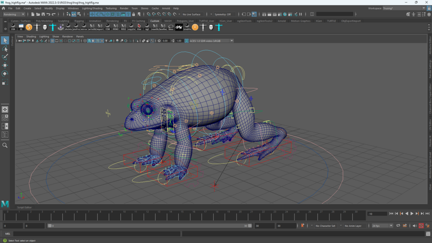The image size is (432, 243).
Task: Open the ACES 1.0 SDR-video view transform dropdown
Action: tap(211, 41)
